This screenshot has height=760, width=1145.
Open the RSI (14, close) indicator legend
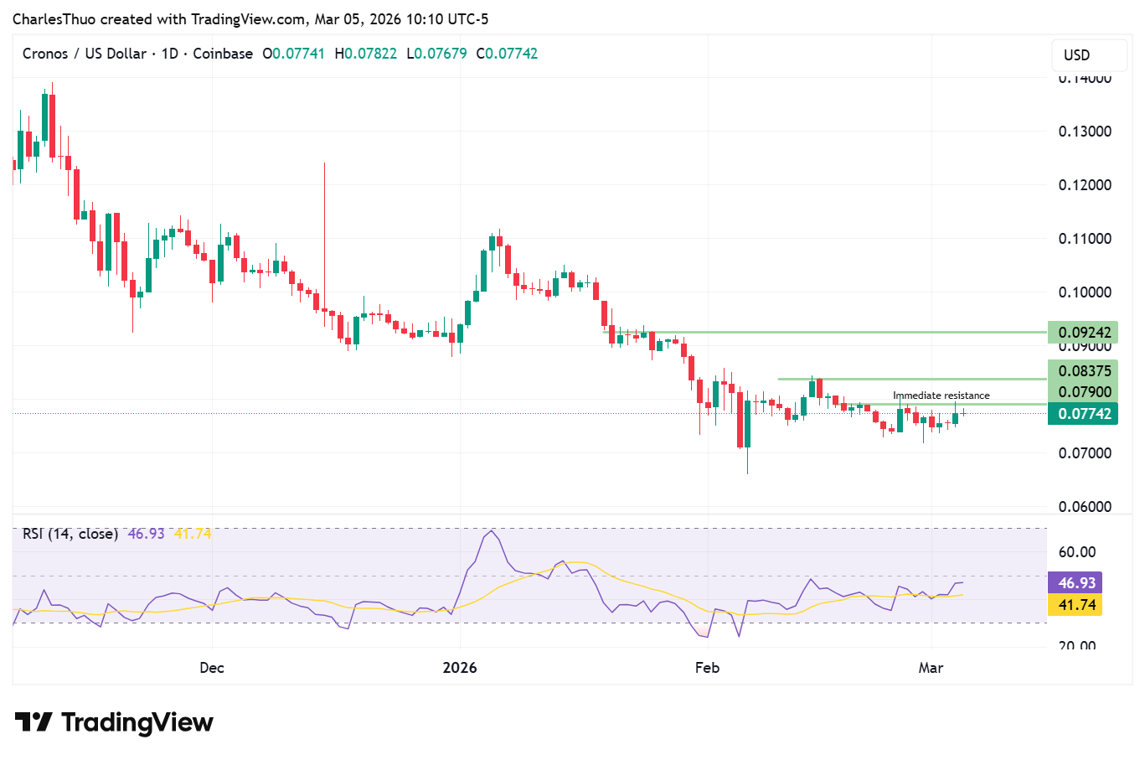point(70,534)
